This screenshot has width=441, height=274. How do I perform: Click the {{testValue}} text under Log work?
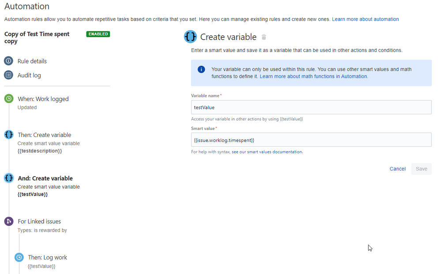[41, 266]
